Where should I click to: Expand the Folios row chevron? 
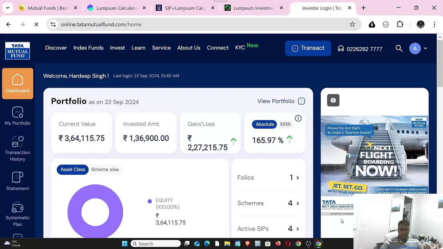[298, 178]
